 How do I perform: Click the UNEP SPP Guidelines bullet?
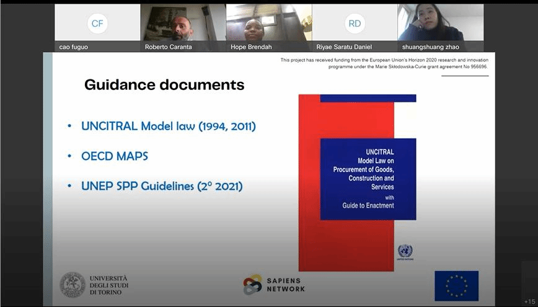pos(162,185)
